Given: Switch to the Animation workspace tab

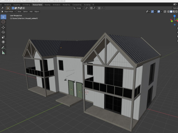Looking at the screenshot, I should pos(56,5).
